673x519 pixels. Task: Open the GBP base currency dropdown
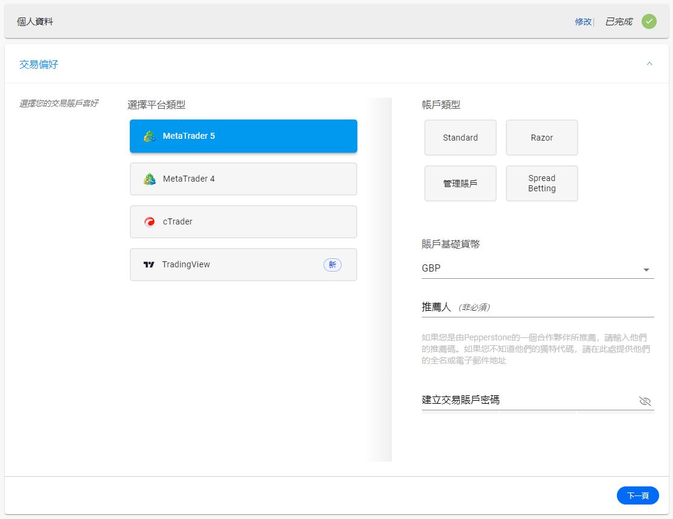(x=646, y=270)
